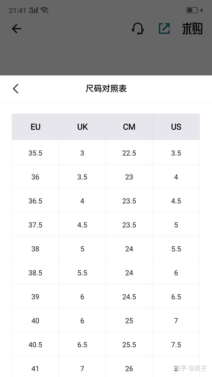Tap the 21:41 clock in status bar
This screenshot has width=212, height=377.
pos(17,10)
